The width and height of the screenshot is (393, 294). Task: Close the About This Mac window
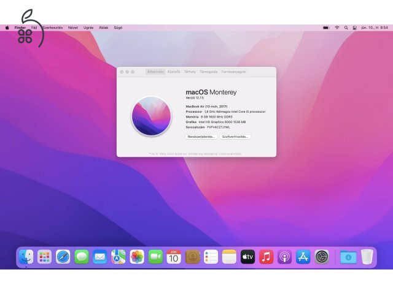click(x=122, y=72)
